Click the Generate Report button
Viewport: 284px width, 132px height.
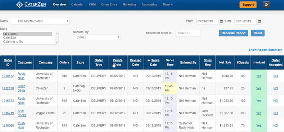(233, 33)
